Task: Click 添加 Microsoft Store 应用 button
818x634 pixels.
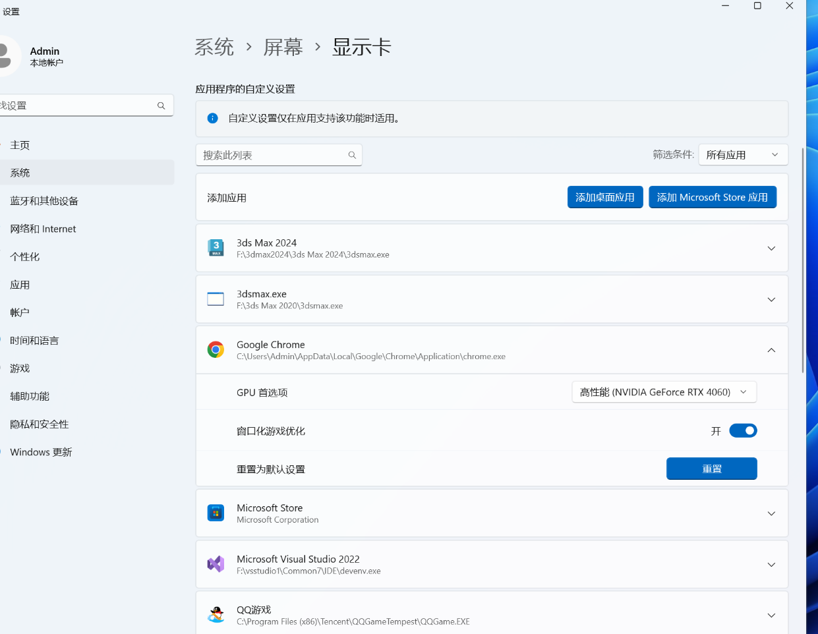Action: [713, 197]
